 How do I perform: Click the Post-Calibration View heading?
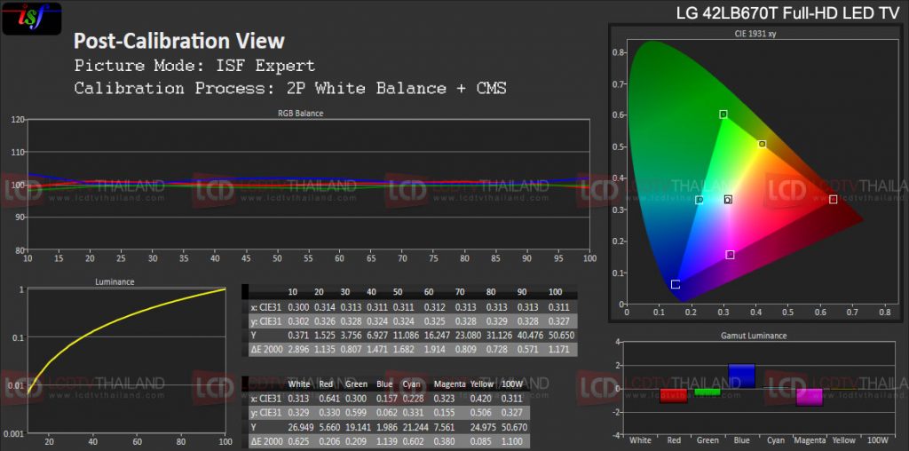coord(179,41)
